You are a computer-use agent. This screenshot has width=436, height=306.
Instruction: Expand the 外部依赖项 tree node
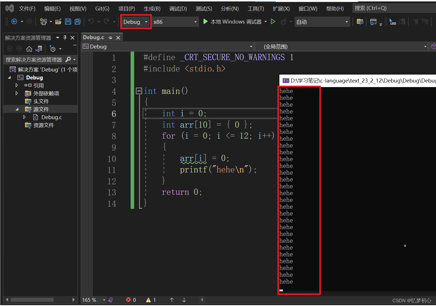click(x=17, y=93)
